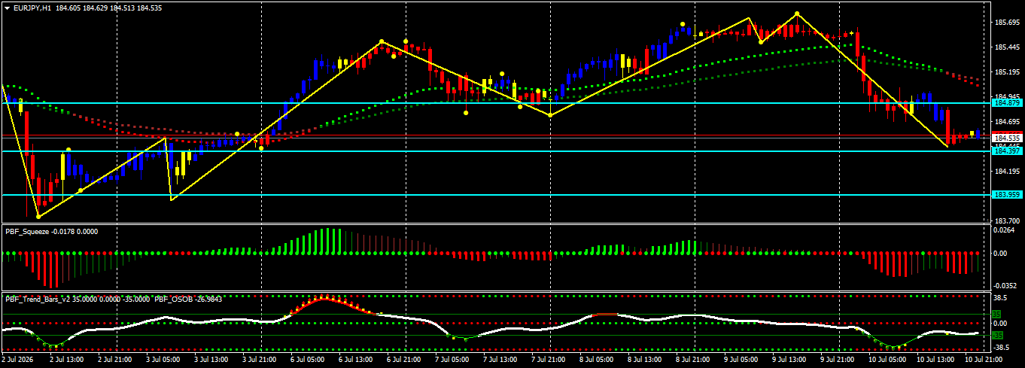
Task: Click the 8 Jul 21:00 time label
Action: (694, 360)
